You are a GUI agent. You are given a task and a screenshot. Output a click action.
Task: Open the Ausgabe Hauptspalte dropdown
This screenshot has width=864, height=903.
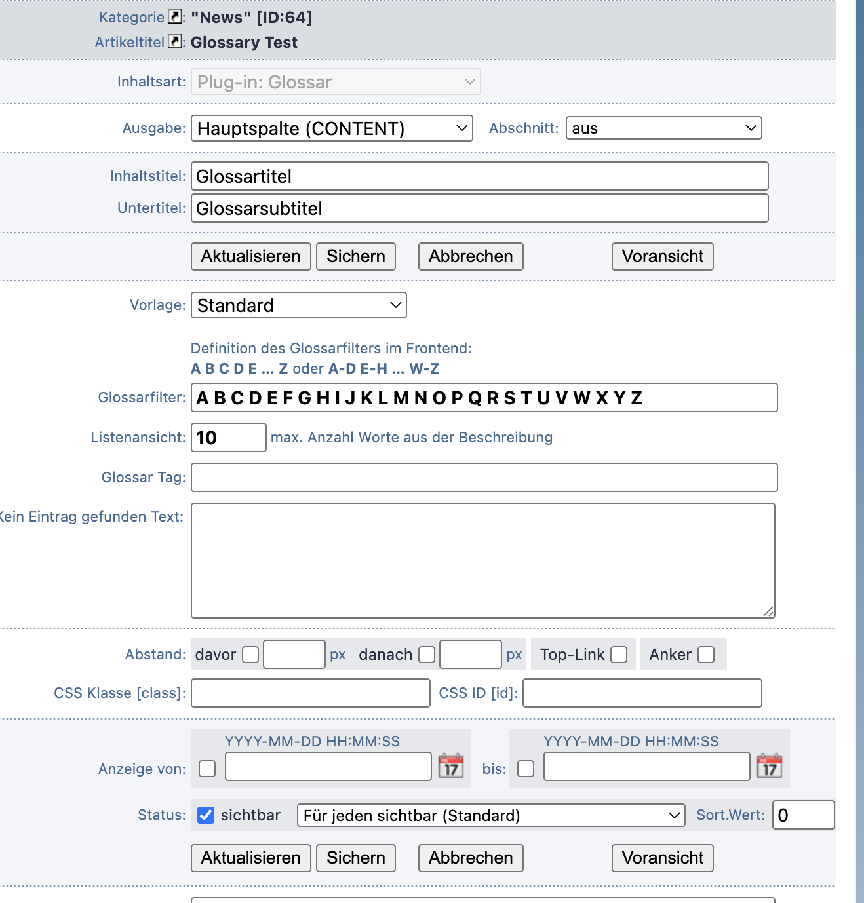point(332,128)
